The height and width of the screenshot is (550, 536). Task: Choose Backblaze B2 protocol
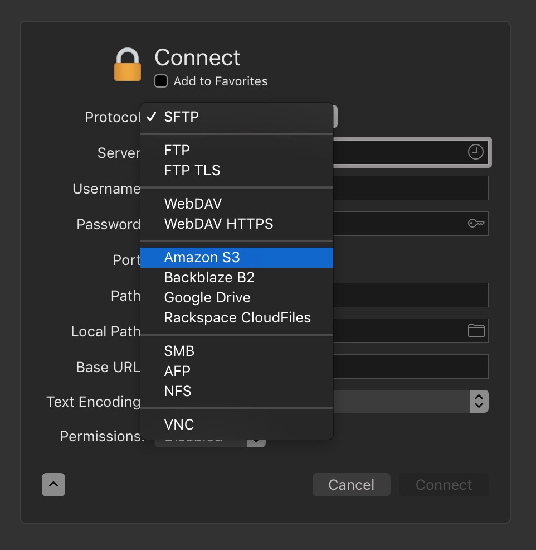[x=236, y=277]
